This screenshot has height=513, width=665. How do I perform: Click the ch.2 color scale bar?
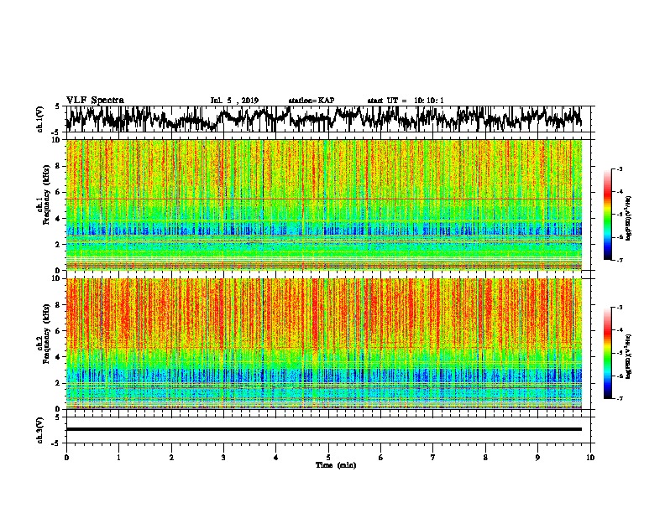coord(607,353)
